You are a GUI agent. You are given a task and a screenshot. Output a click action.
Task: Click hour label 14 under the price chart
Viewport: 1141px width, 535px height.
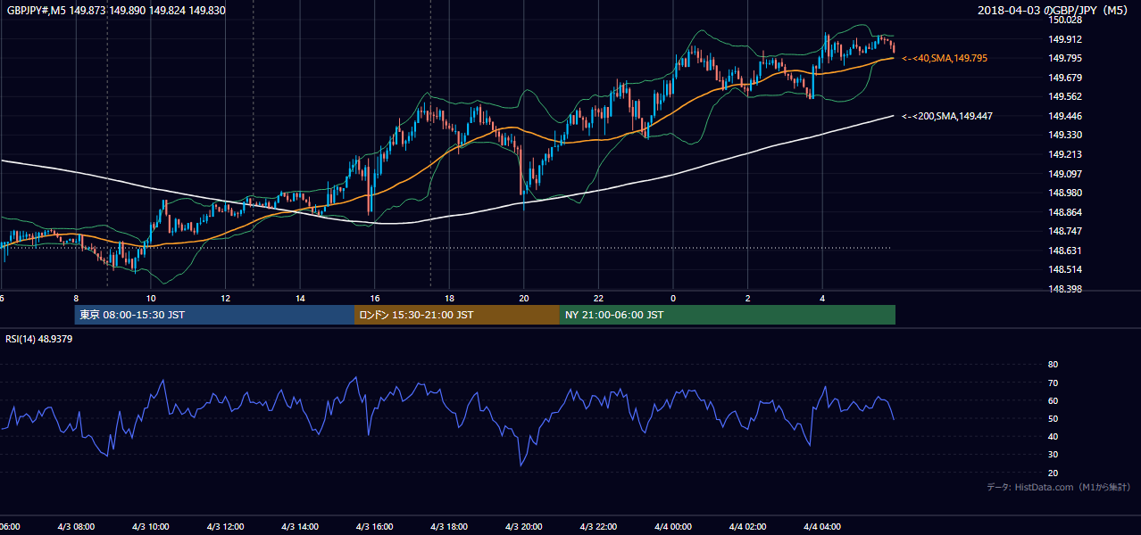300,298
